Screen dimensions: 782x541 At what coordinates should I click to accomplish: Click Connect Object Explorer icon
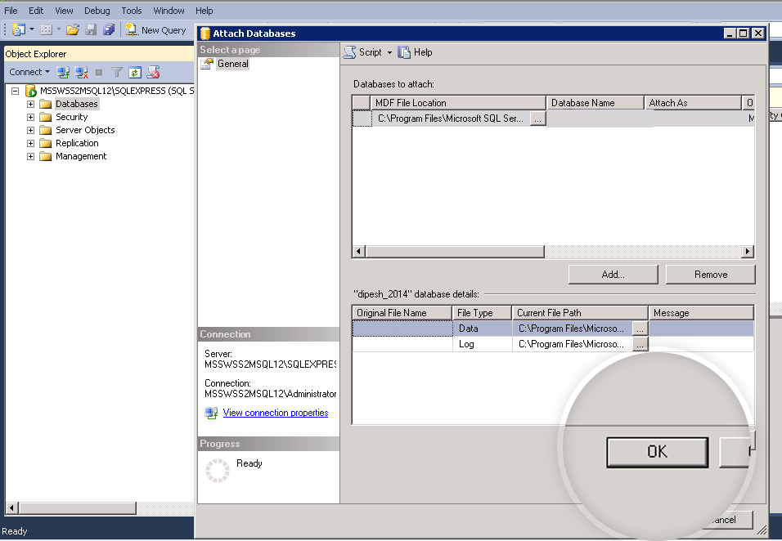tap(63, 73)
